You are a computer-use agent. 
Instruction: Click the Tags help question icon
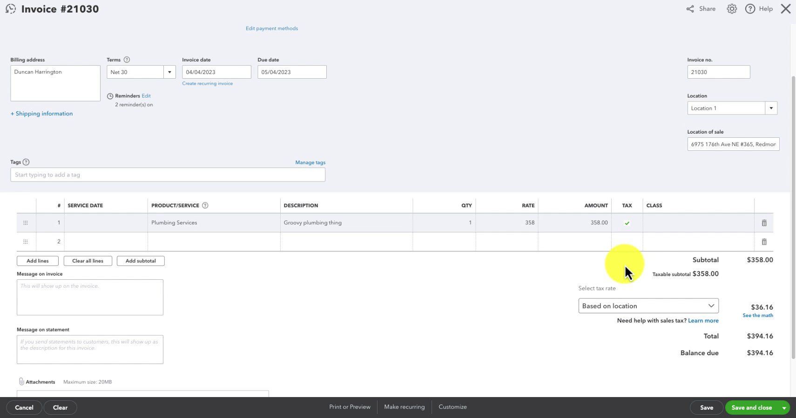click(x=26, y=162)
